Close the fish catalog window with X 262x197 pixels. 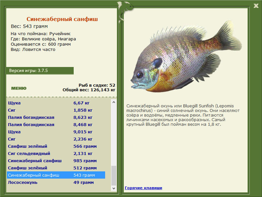256,6
